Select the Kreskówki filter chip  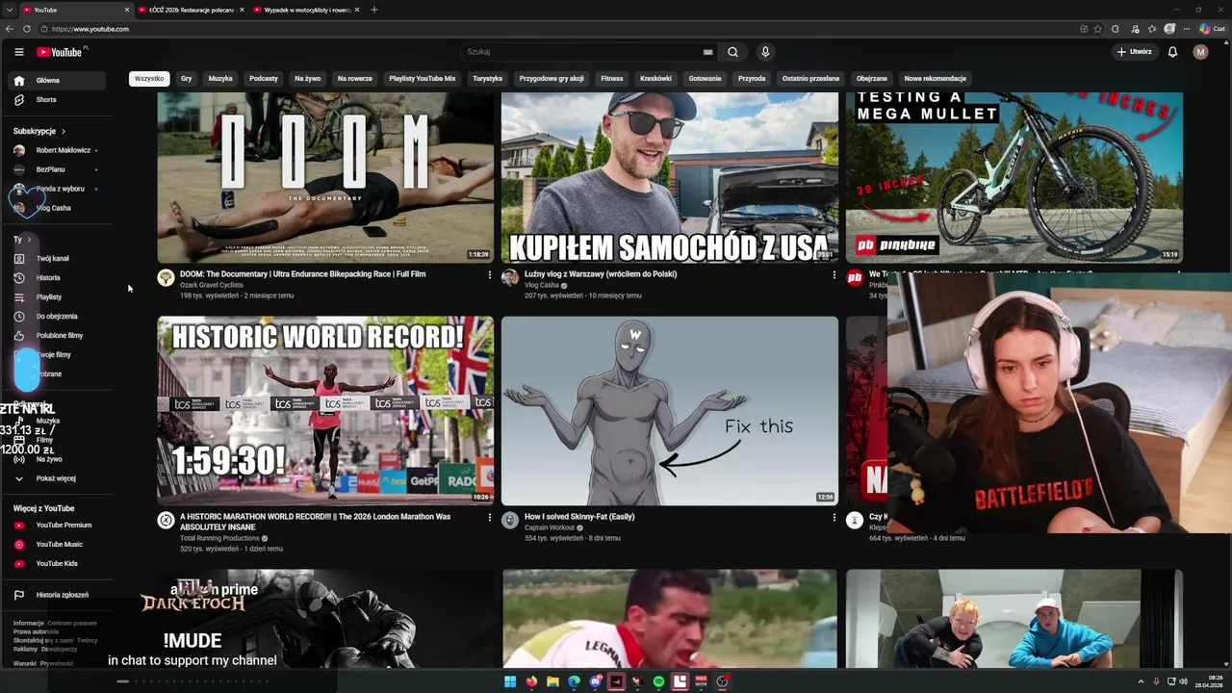pos(656,79)
